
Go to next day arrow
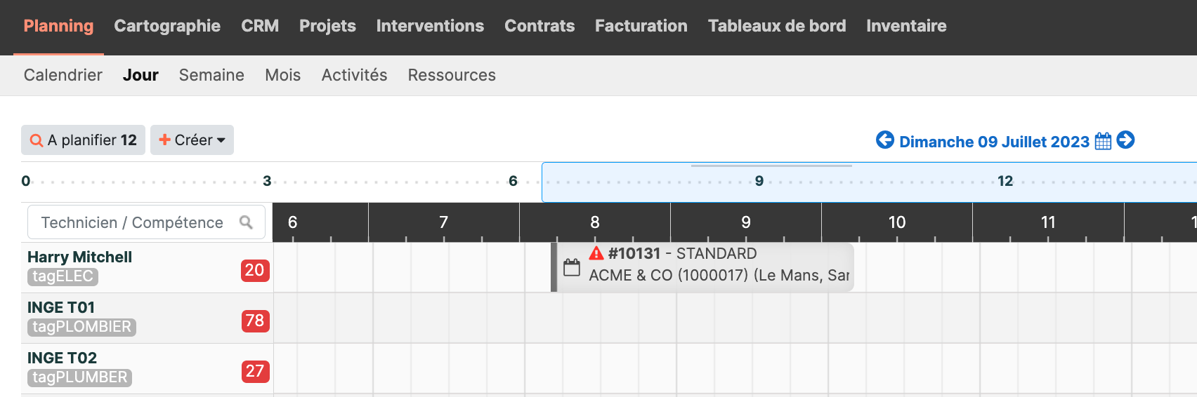tap(1125, 140)
